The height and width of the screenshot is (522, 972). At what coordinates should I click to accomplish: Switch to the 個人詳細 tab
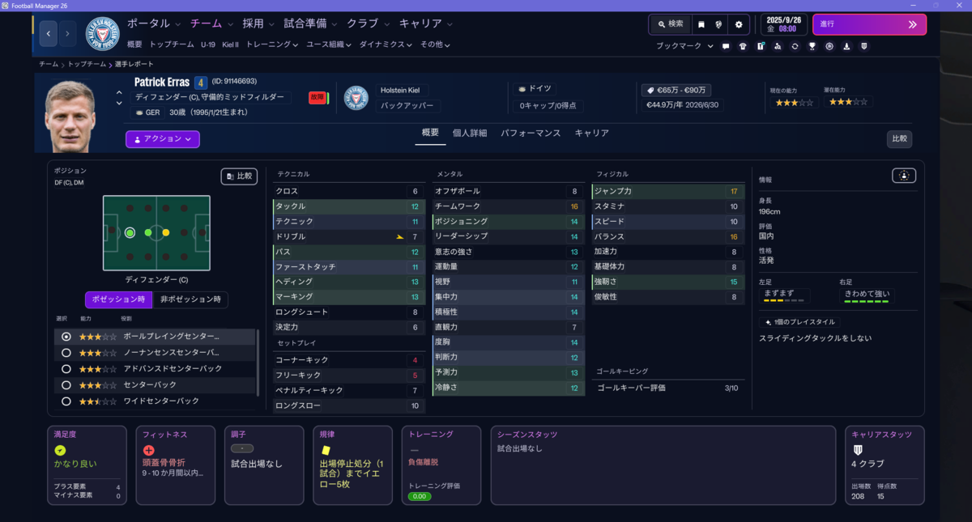(470, 133)
